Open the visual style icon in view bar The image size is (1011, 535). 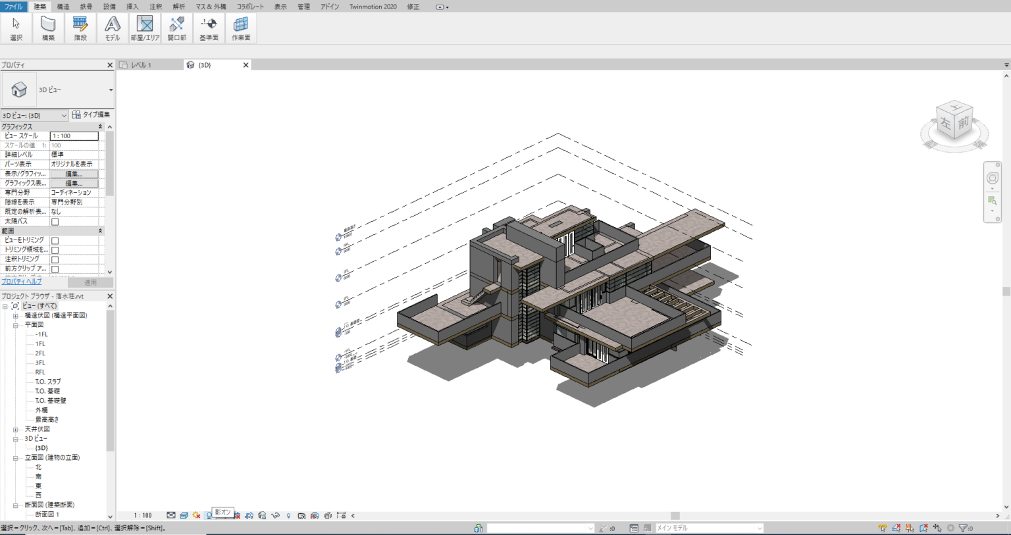(184, 515)
